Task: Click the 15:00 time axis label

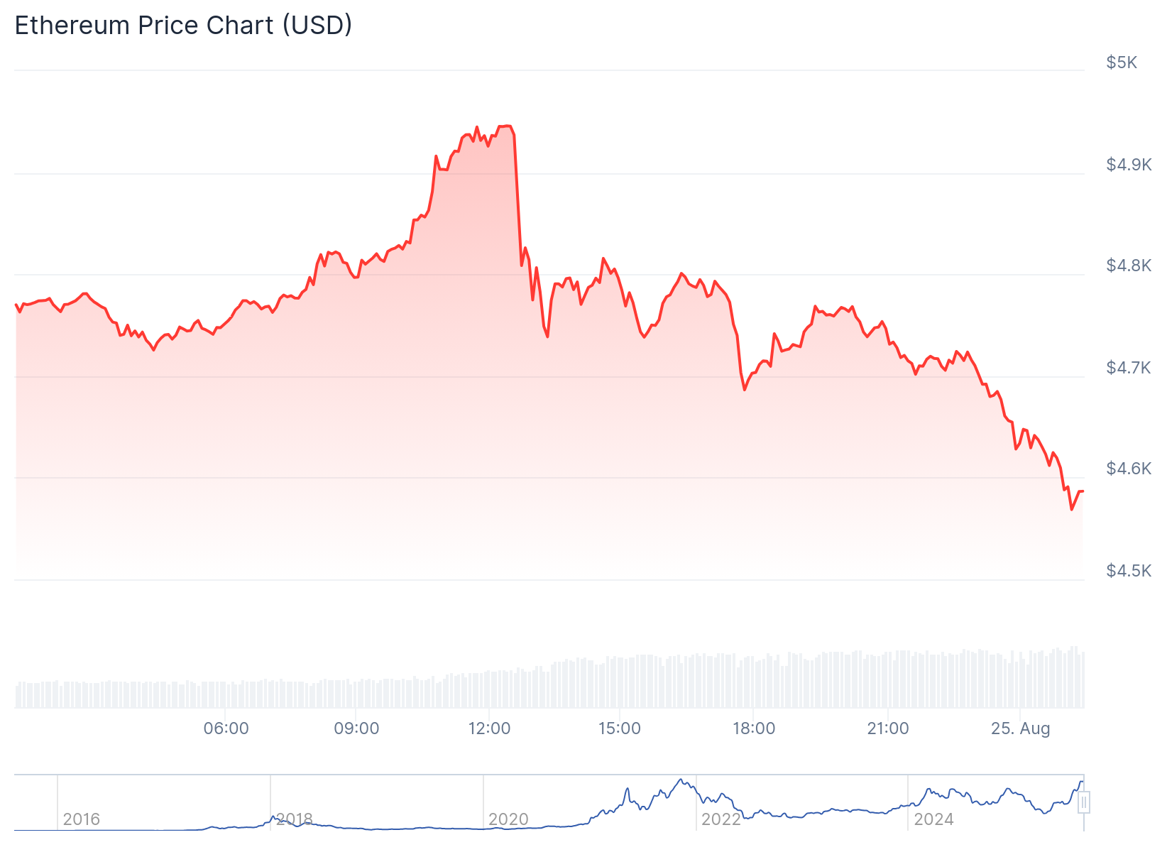Action: (x=619, y=728)
